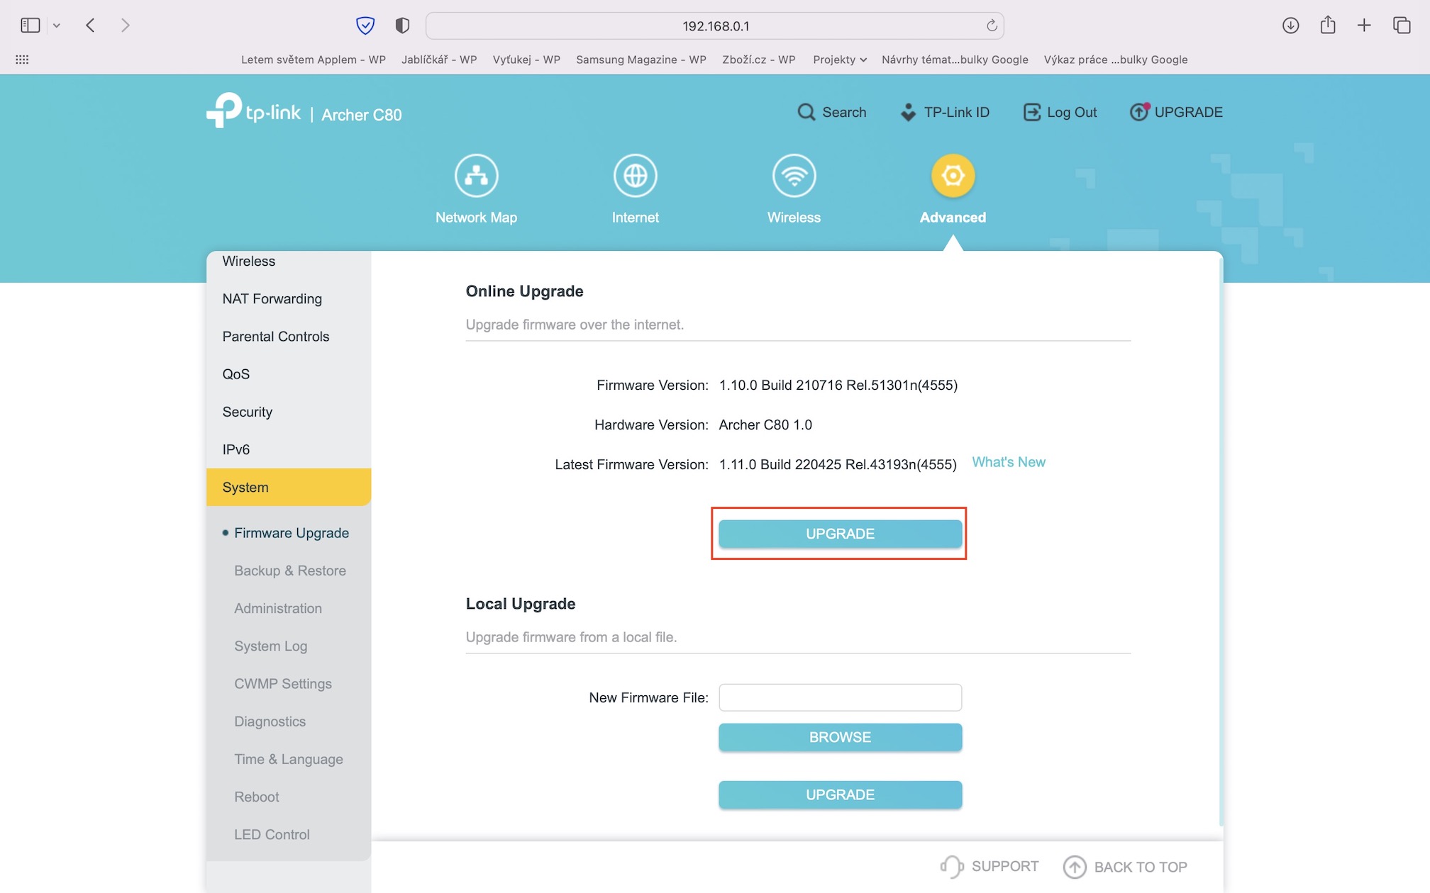Click BACK TO TOP arrow
The image size is (1430, 893).
point(1075,867)
